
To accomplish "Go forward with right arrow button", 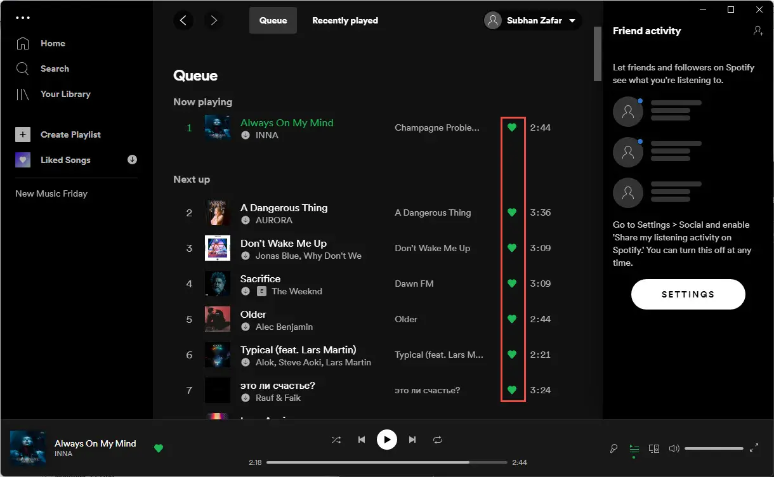I will point(214,20).
